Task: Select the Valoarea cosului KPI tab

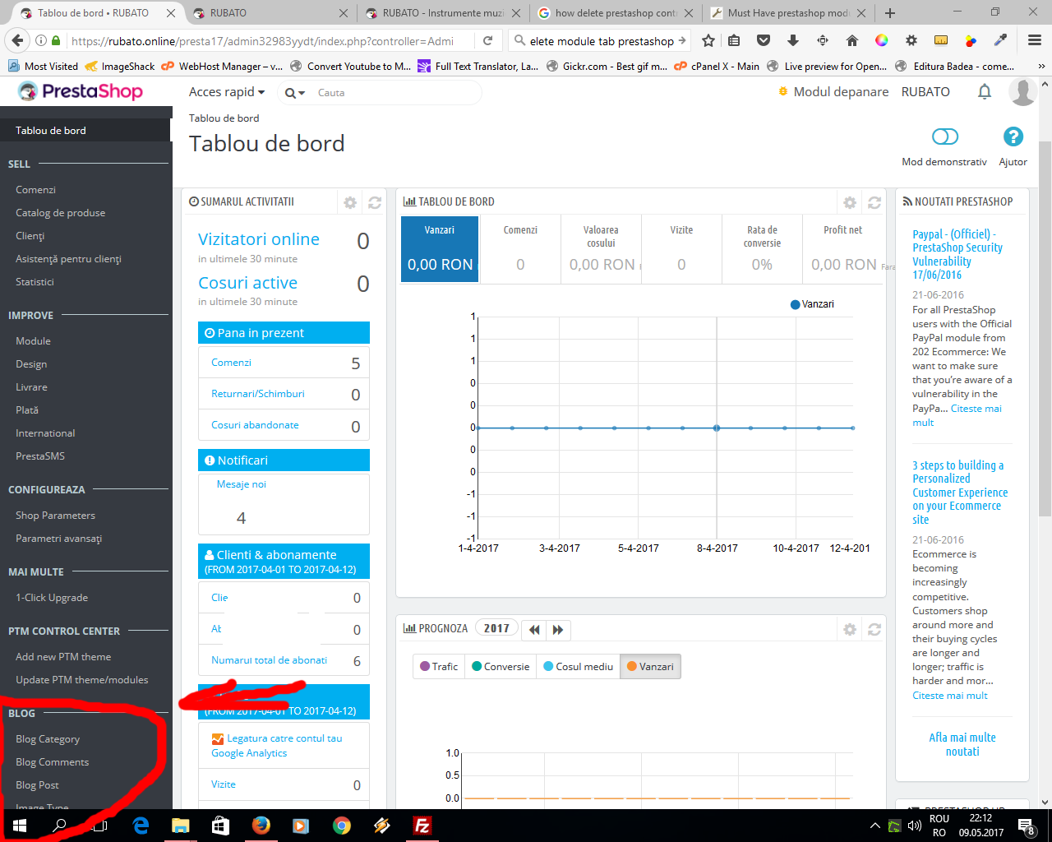Action: (x=601, y=249)
